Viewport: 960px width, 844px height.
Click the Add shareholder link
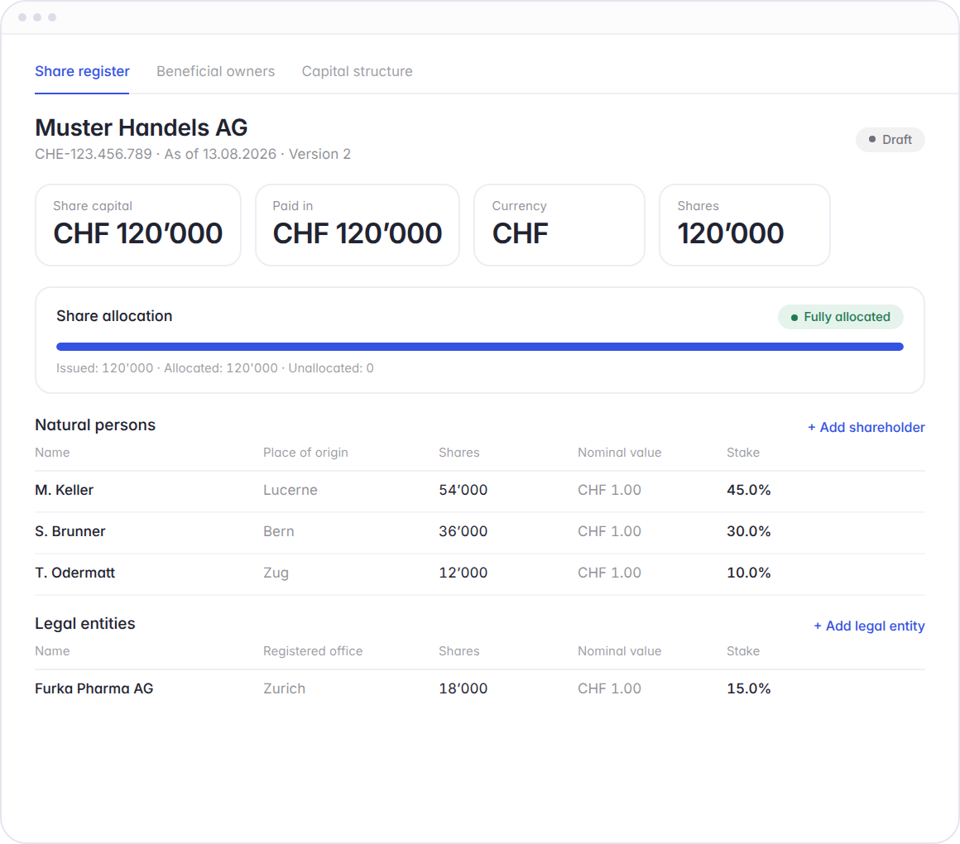point(866,427)
